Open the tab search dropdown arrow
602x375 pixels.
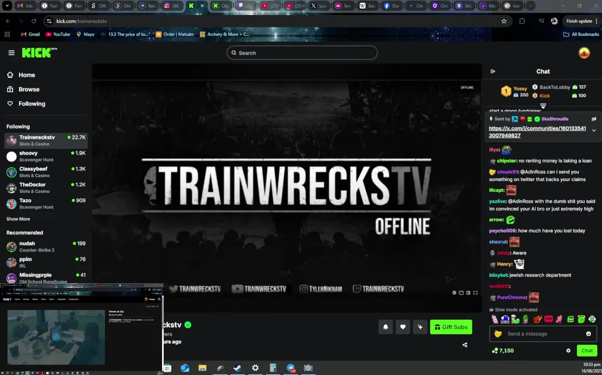(7, 6)
